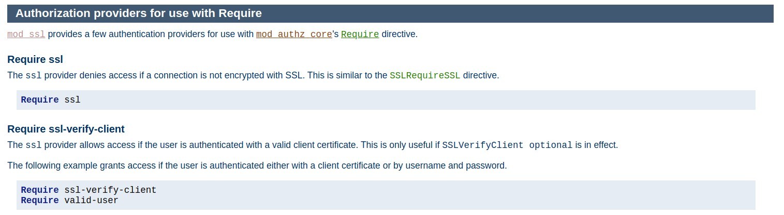Click bold "Require" keyword in first code block
Image resolution: width=784 pixels, height=215 pixels.
[x=40, y=100]
